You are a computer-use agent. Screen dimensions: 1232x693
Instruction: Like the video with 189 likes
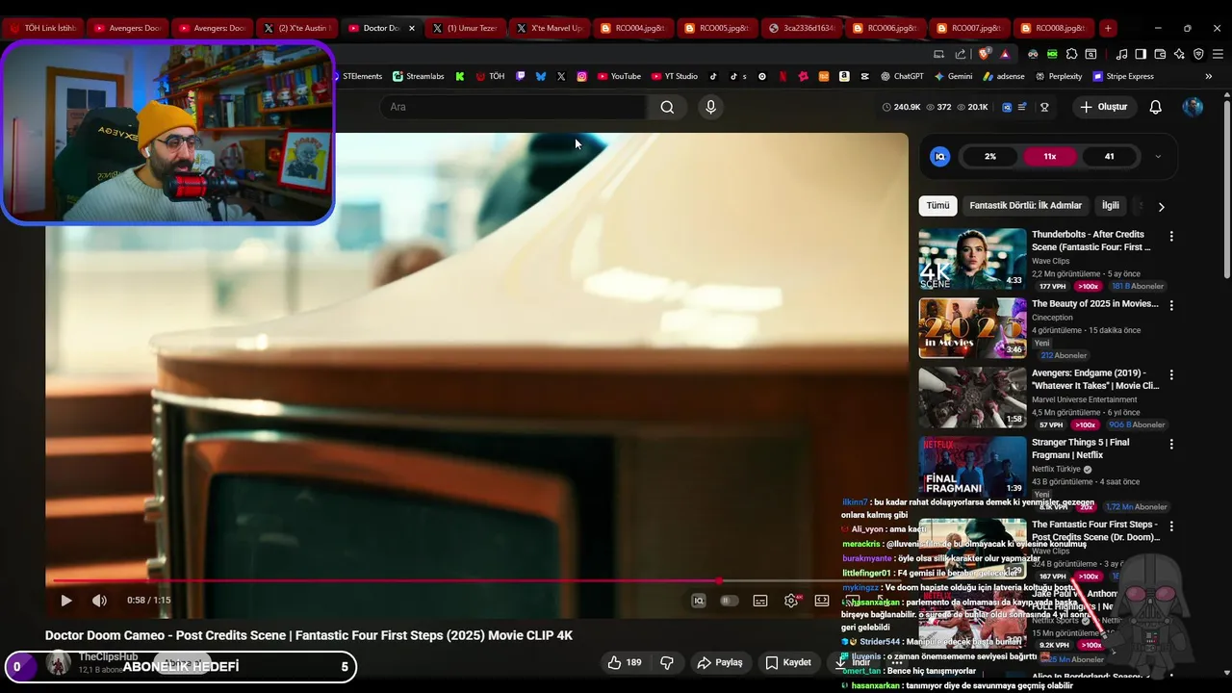[624, 662]
